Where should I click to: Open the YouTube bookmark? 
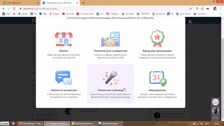click(68, 14)
